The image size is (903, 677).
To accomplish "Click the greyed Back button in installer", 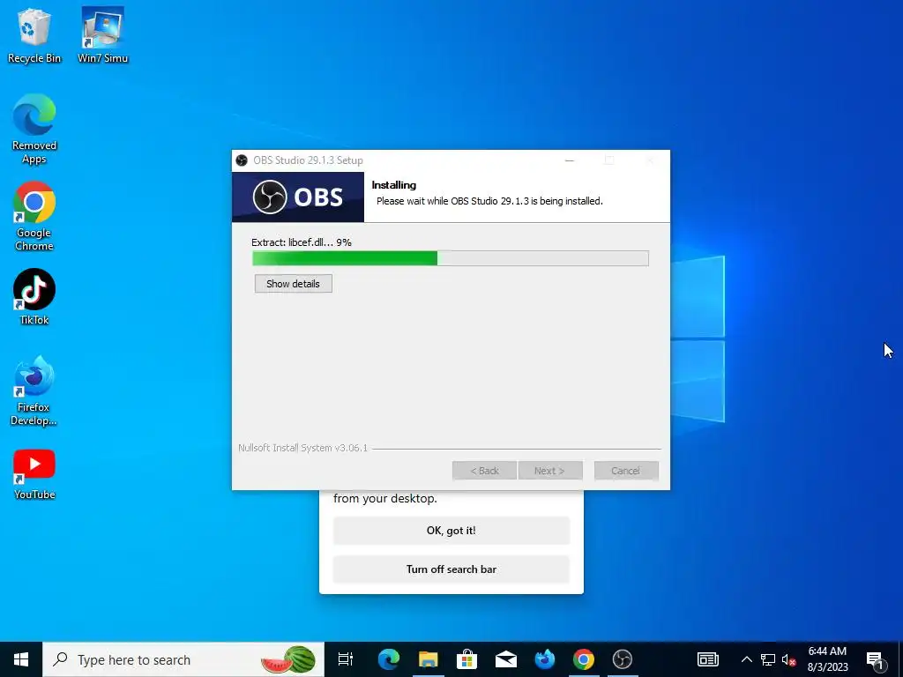I will [484, 471].
